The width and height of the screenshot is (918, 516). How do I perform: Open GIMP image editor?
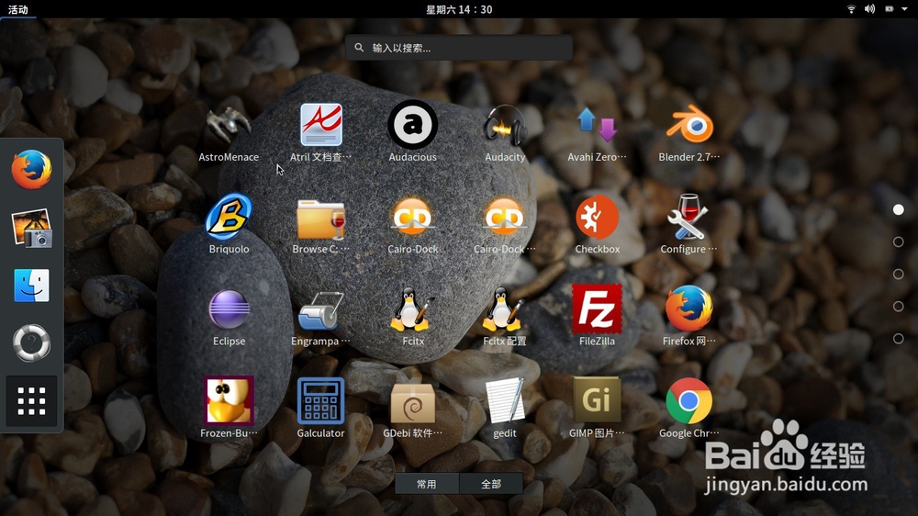597,409
